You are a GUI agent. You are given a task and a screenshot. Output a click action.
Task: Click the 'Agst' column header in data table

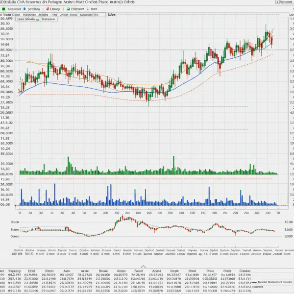pyautogui.click(x=67, y=271)
